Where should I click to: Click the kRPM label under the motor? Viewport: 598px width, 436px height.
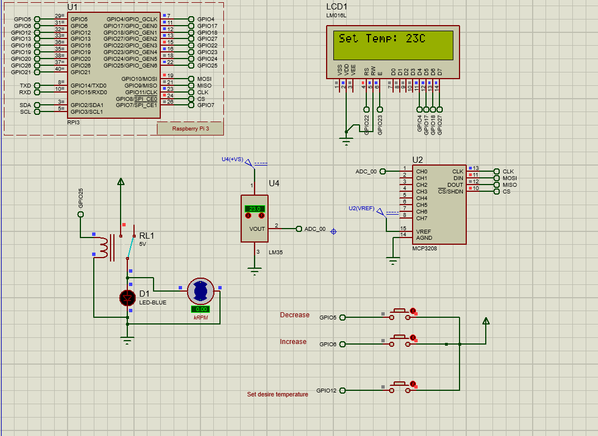pos(201,318)
